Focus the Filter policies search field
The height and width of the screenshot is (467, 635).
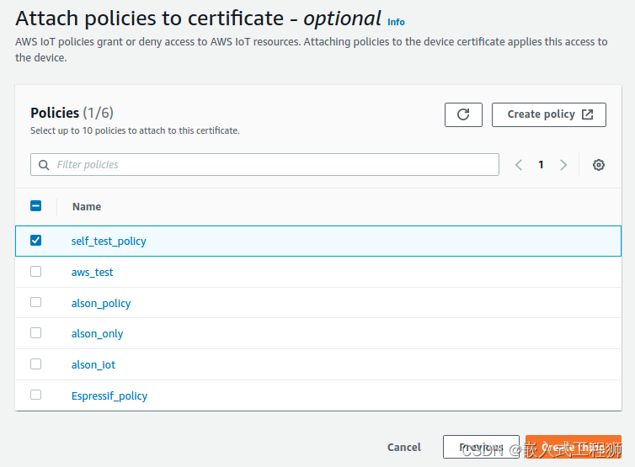(264, 165)
